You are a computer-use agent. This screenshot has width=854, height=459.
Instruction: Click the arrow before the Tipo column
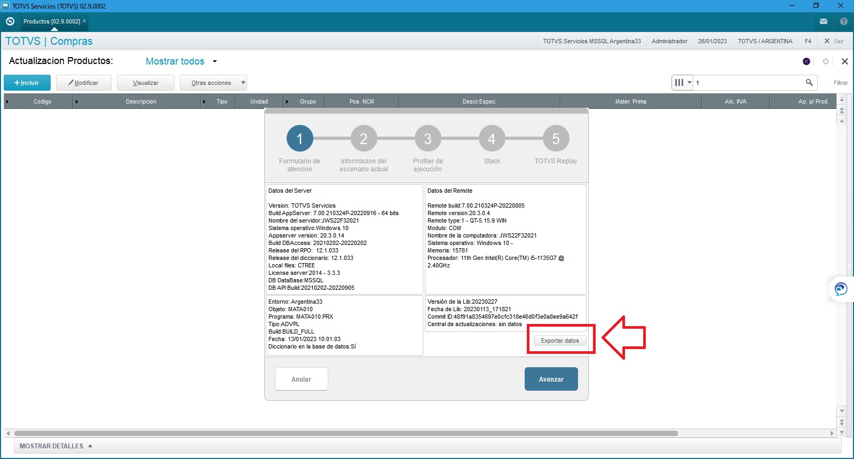[x=205, y=101]
